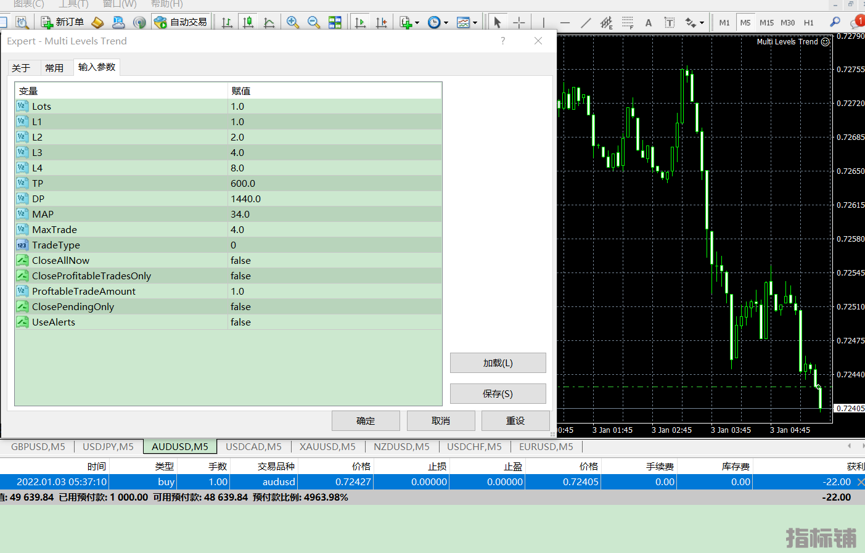Select the TP value 600.0
865x553 pixels.
point(243,183)
